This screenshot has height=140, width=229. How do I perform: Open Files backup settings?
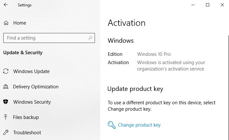coord(26,117)
